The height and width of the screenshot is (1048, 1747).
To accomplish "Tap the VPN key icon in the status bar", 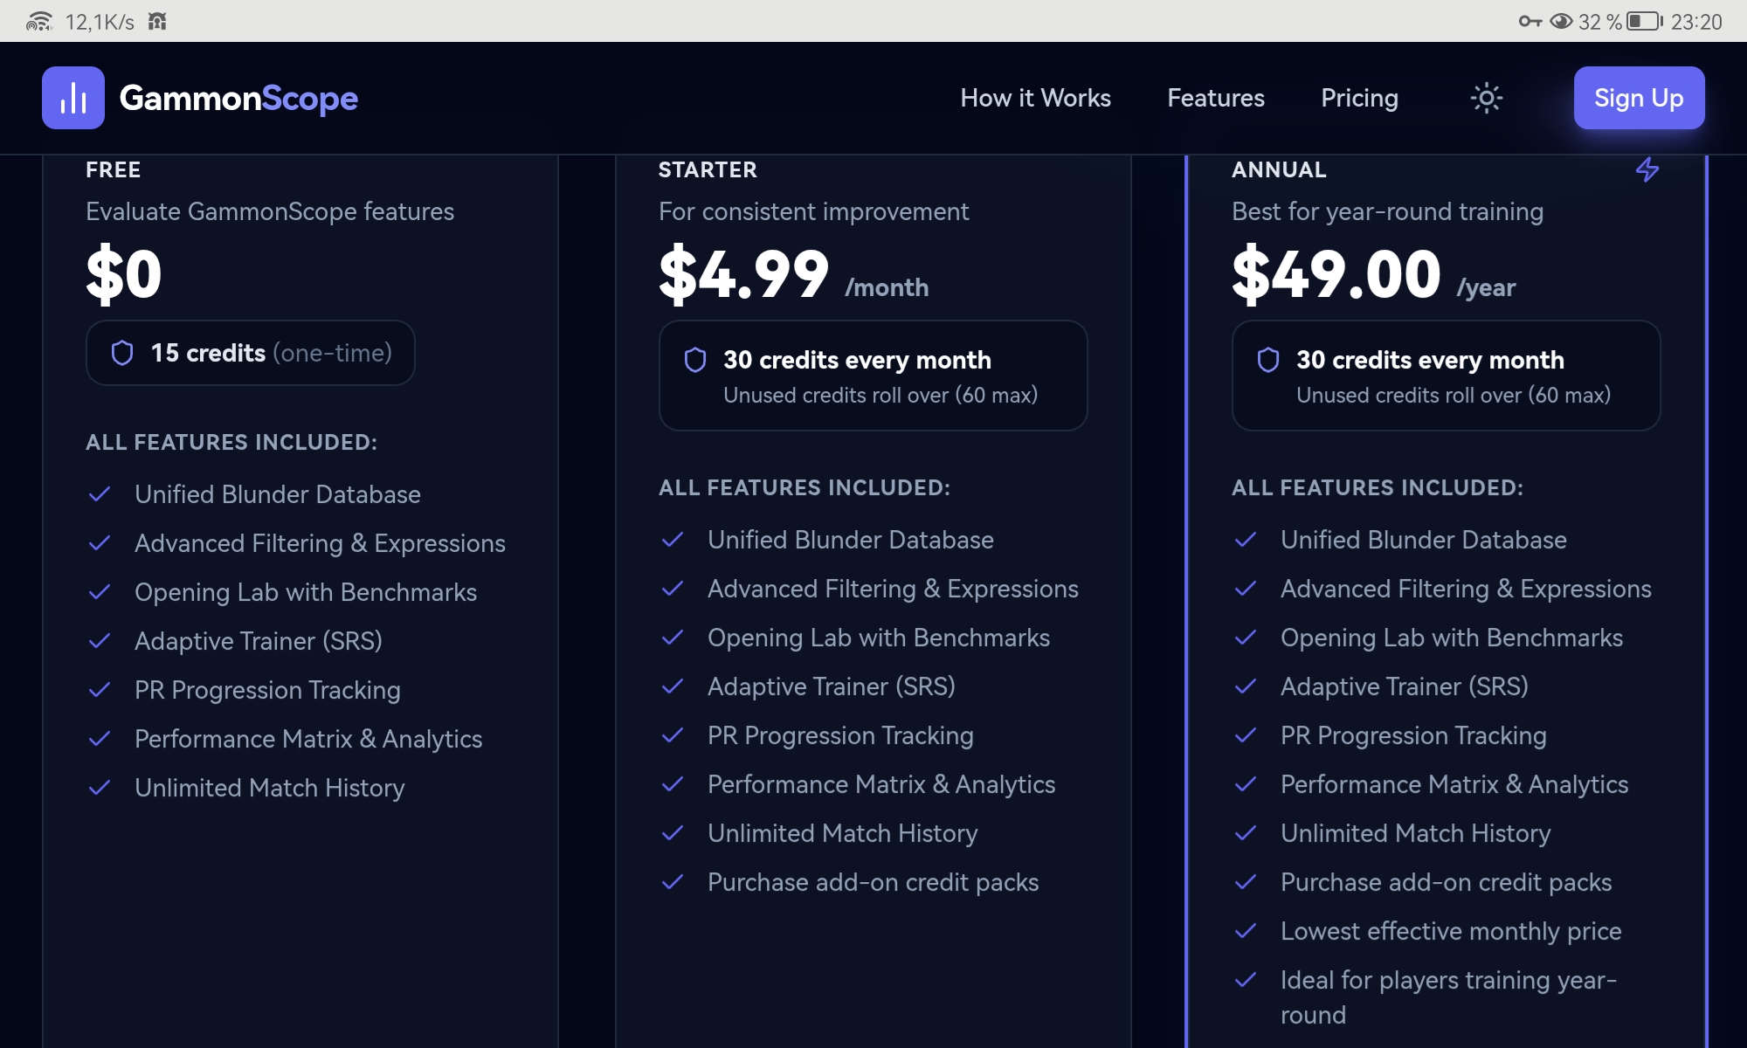I will click(x=1529, y=21).
